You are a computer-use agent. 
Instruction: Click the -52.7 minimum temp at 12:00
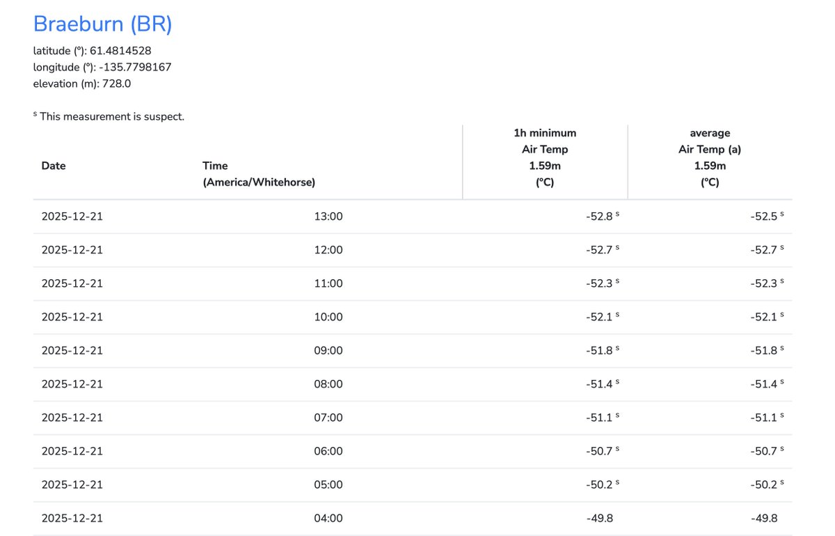603,250
